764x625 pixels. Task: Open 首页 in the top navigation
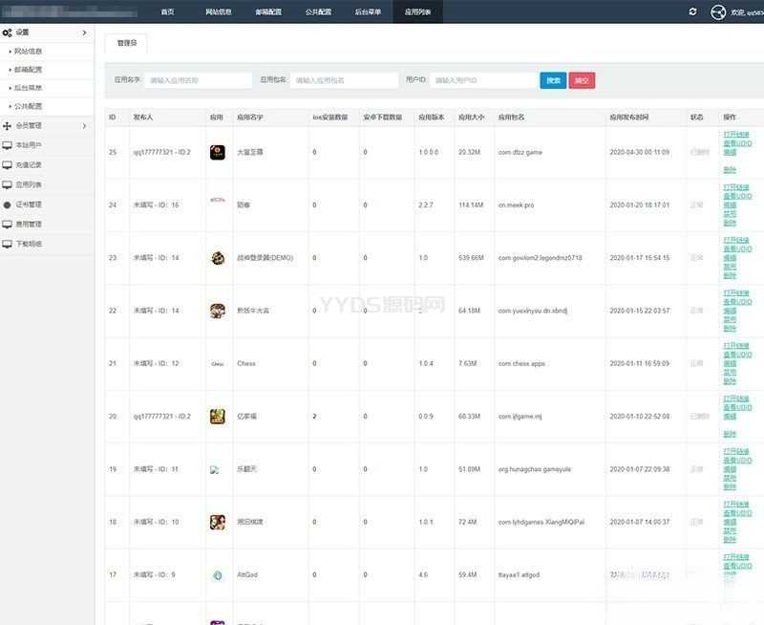click(x=167, y=11)
